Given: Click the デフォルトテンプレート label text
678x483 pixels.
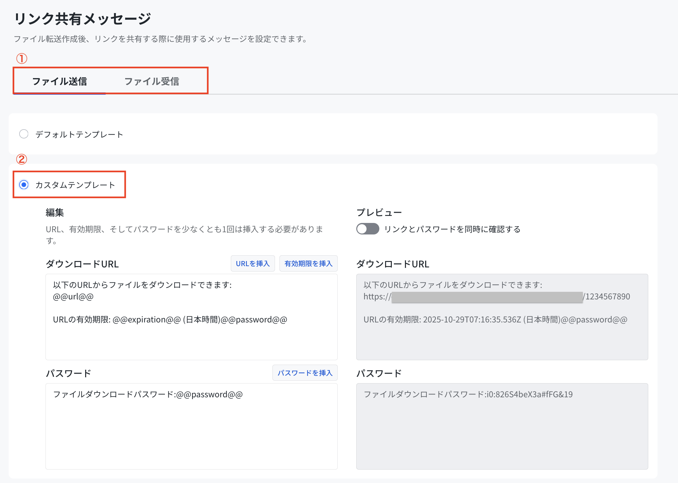Looking at the screenshot, I should pos(79,134).
